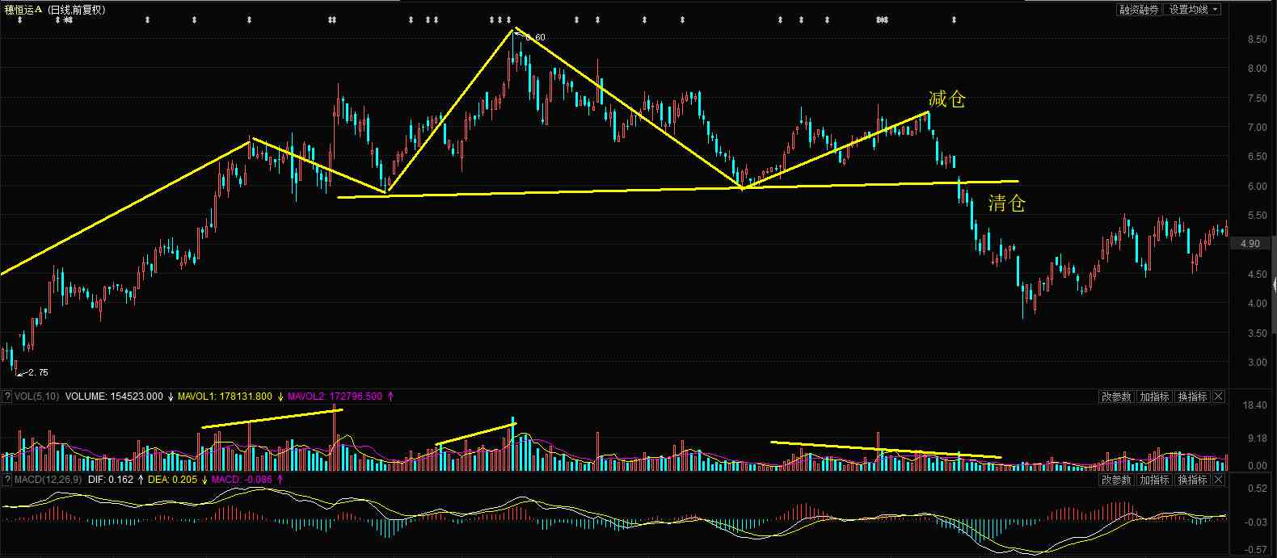Open the 设置均线 dropdown
Viewport: 1277px width, 558px height.
(x=1194, y=10)
